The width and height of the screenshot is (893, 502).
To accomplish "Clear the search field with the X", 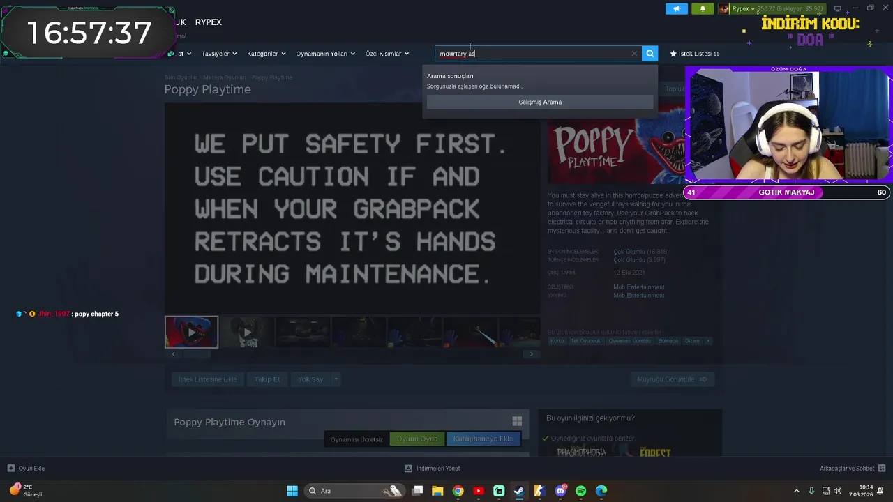I will (x=634, y=54).
